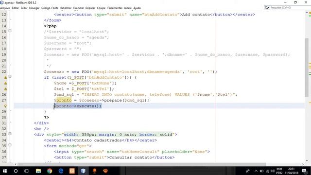
Task: Open the Ferramentas menu
Action: tap(115, 8)
